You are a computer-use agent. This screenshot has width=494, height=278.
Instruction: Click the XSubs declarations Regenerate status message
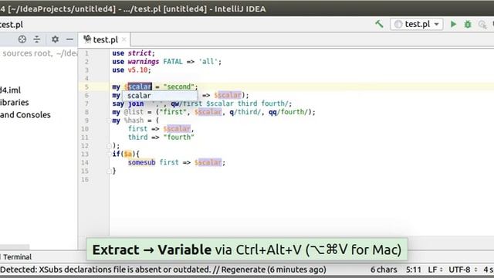coord(163,270)
